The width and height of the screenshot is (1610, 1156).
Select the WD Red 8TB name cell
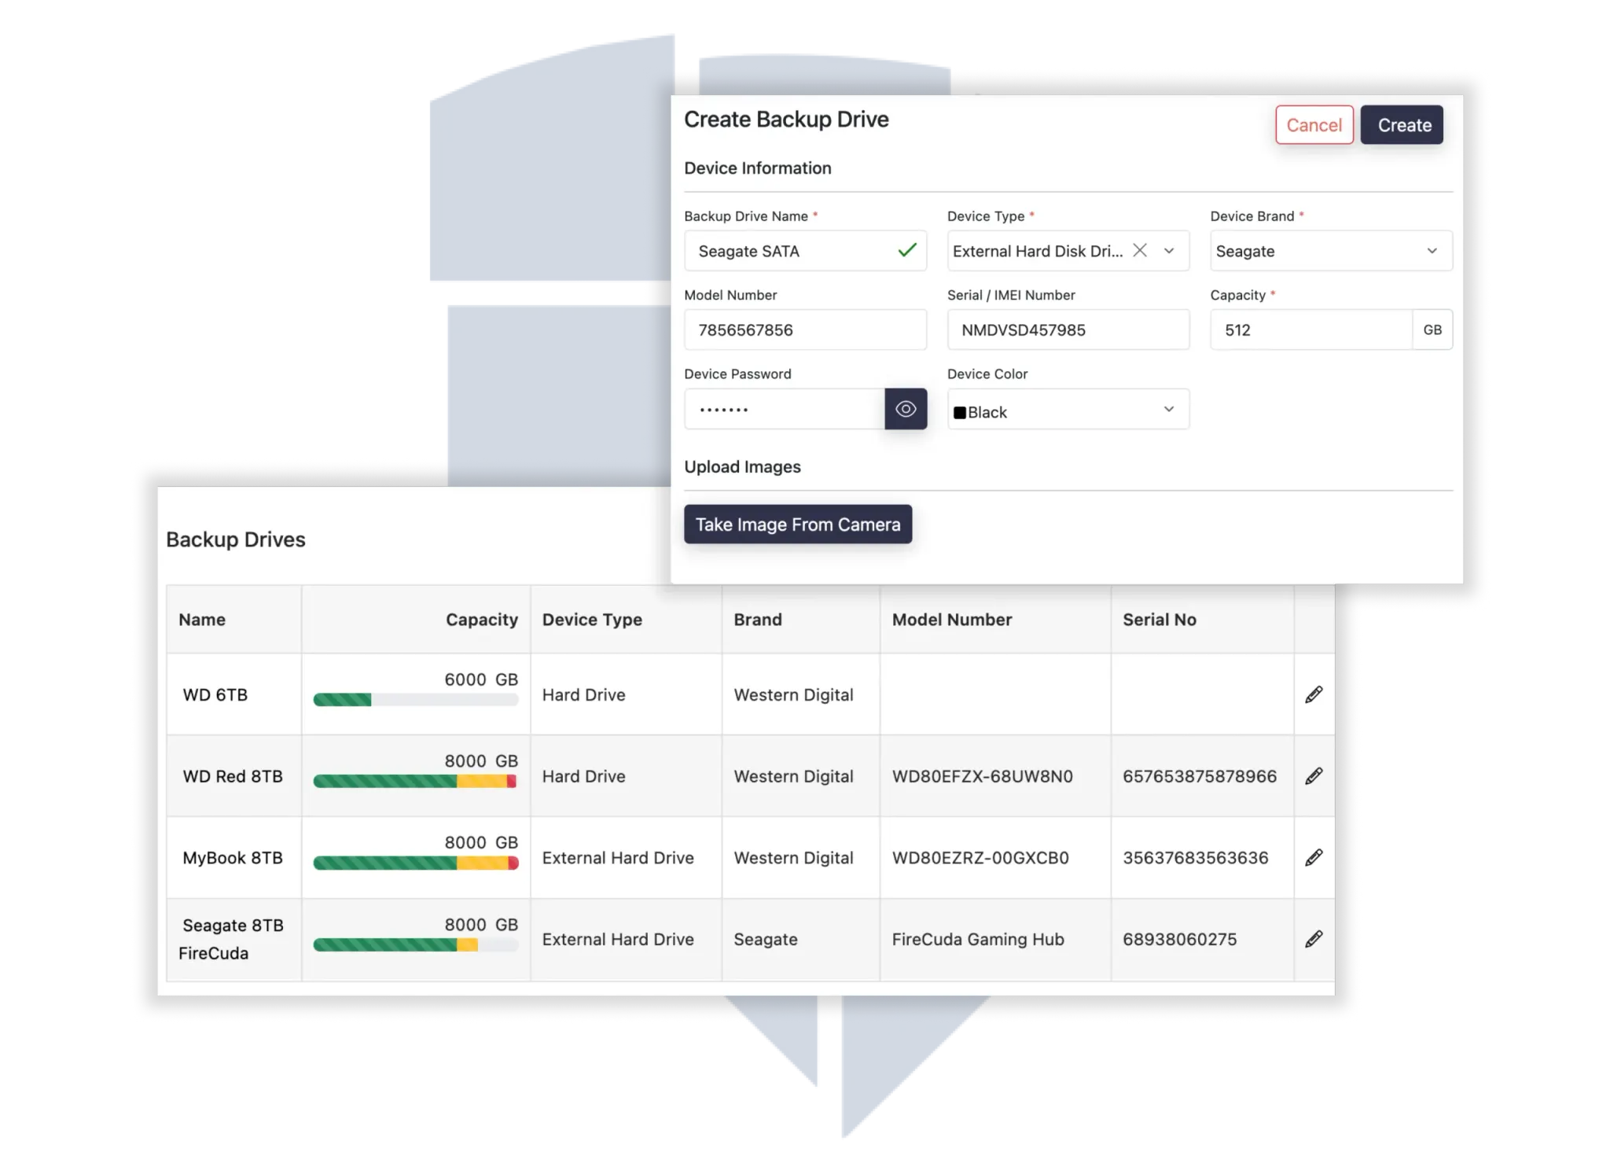coord(233,777)
